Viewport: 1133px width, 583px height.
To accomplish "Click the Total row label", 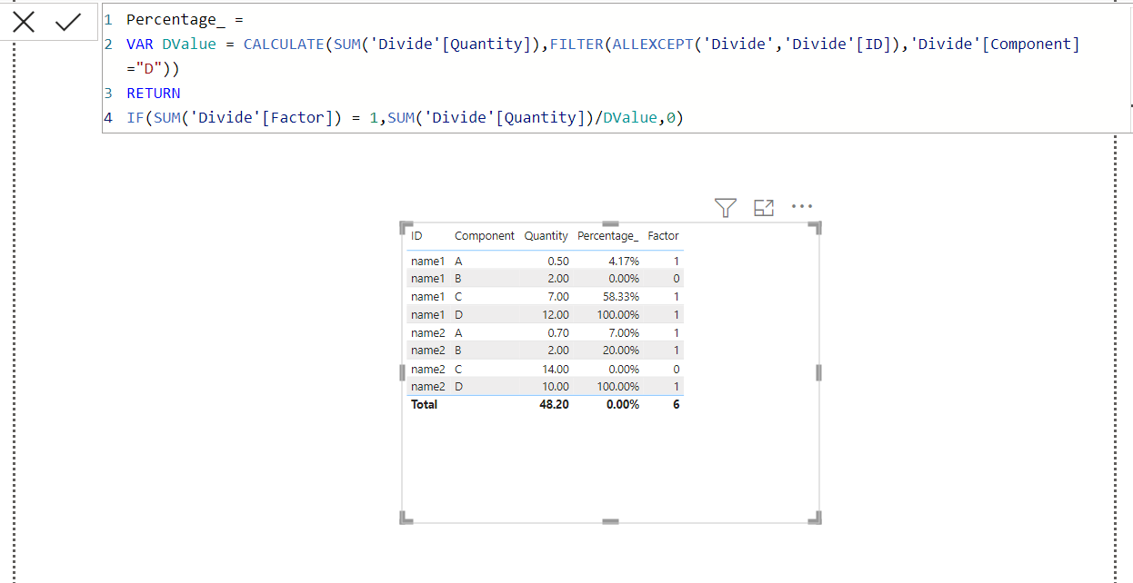I will tap(424, 404).
